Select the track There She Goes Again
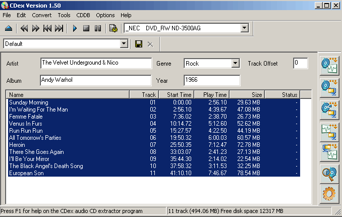342x217 pixels. [154, 152]
